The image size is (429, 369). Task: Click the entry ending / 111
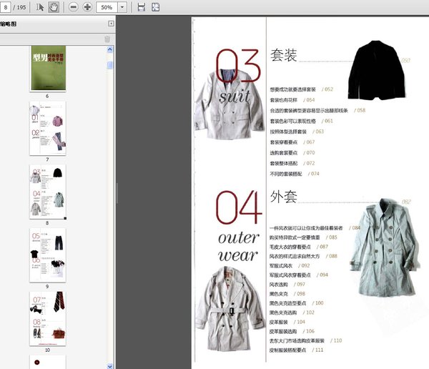297,350
